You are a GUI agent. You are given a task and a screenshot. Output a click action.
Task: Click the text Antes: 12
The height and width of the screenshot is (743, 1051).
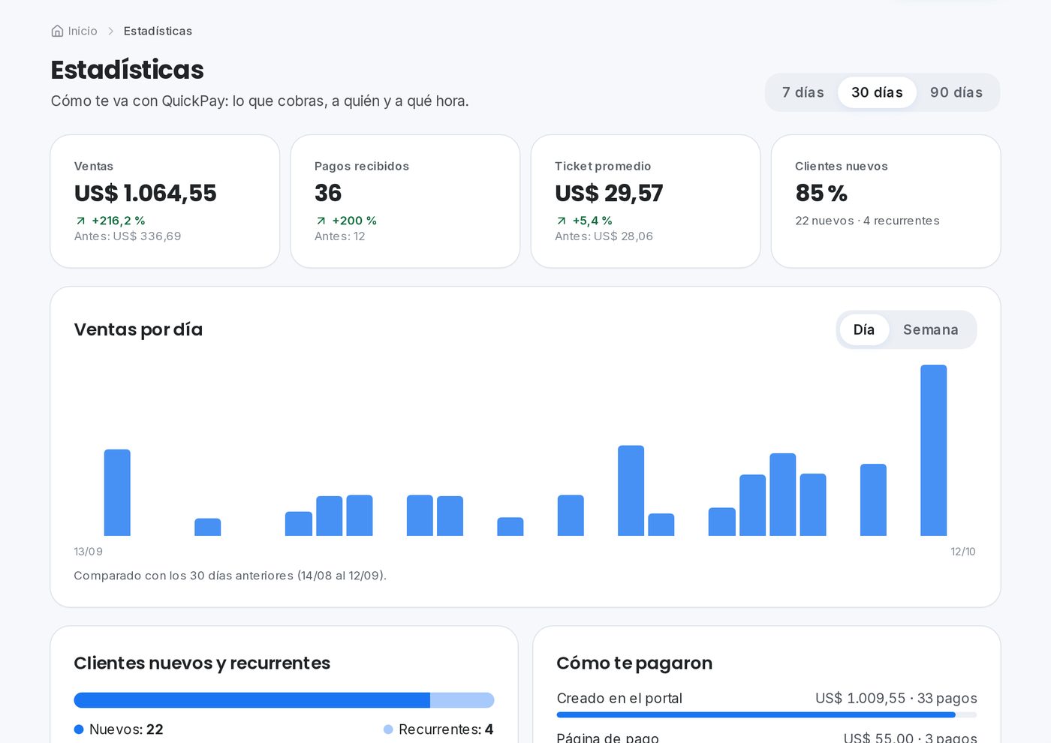click(339, 236)
